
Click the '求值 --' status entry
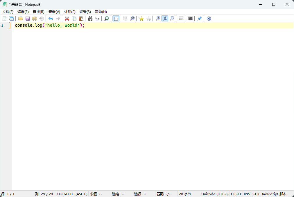pyautogui.click(x=96, y=194)
